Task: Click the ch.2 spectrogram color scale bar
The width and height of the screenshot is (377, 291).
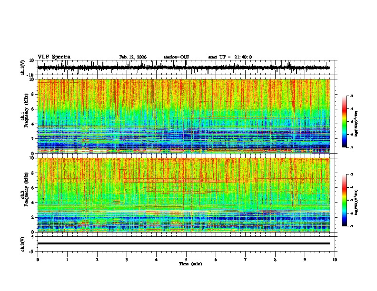Action: (x=345, y=200)
